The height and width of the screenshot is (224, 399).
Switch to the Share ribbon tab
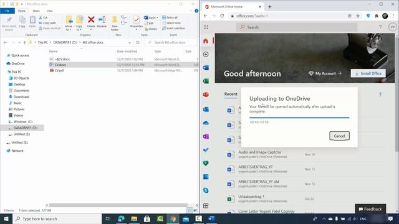pos(36,11)
